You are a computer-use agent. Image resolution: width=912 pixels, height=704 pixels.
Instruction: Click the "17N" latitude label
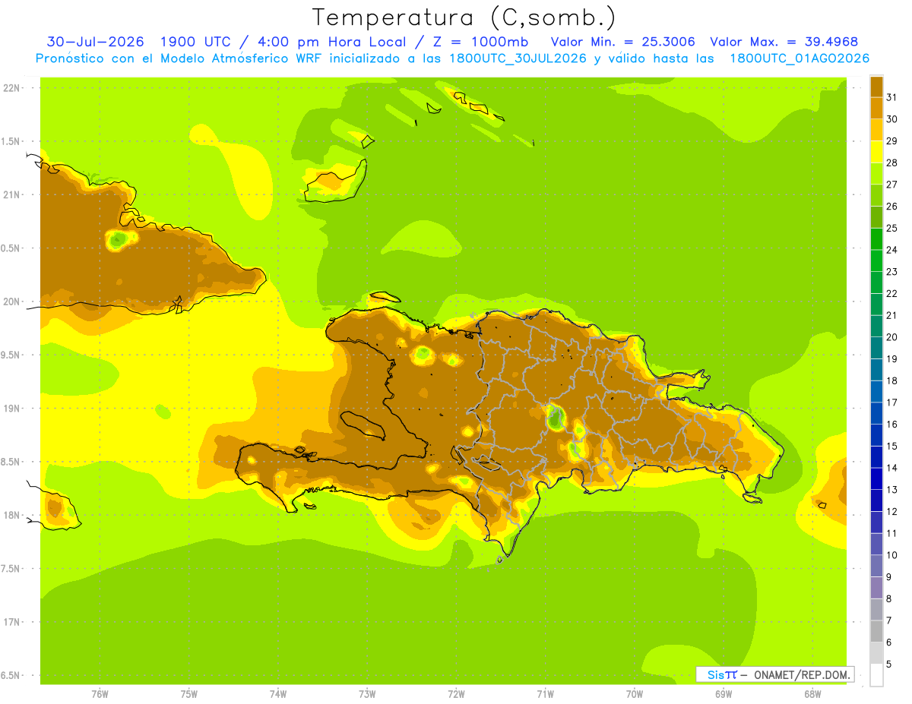point(11,622)
